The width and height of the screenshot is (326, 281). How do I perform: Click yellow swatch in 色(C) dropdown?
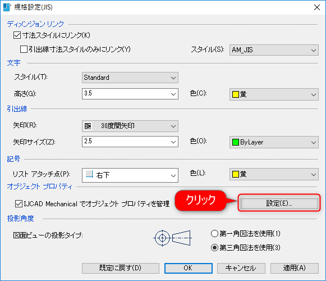tap(235, 94)
